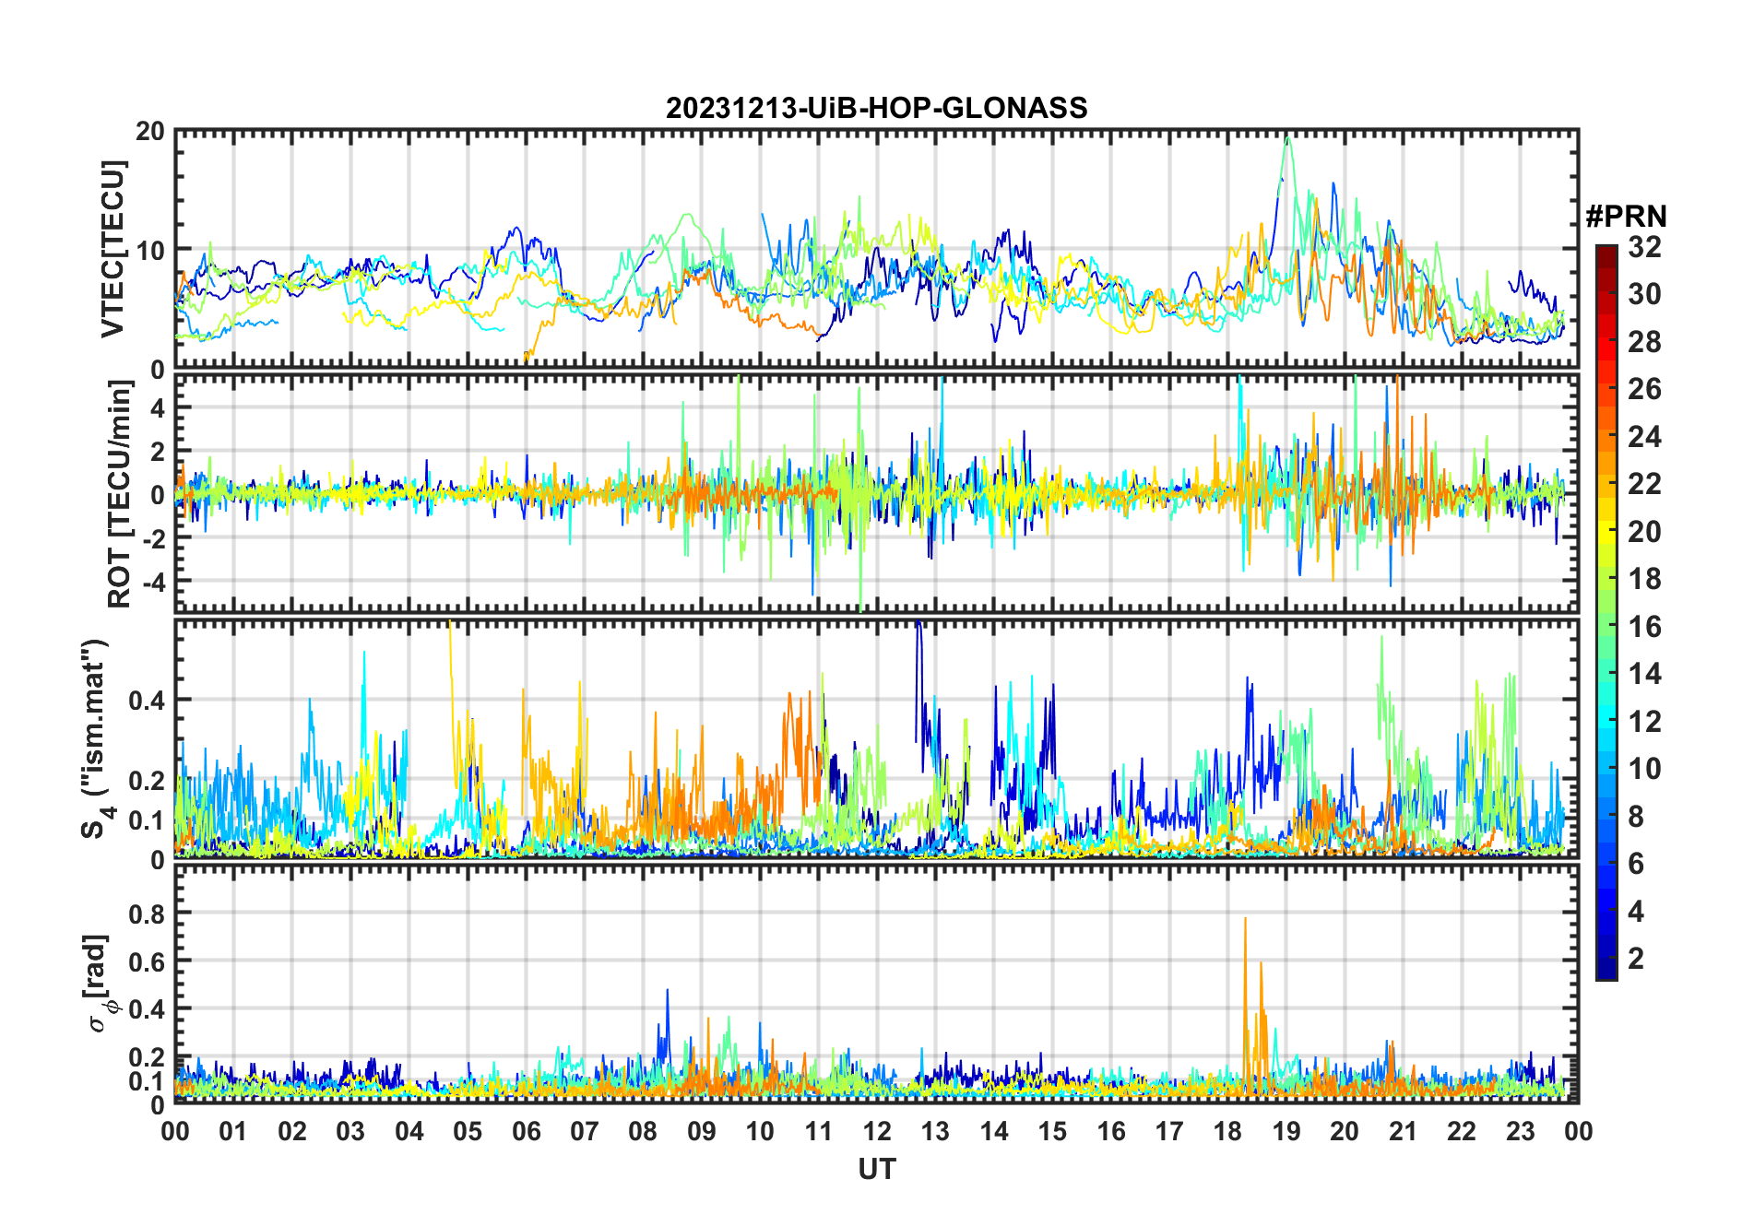This screenshot has height=1226, width=1754.
Task: Click the VTEC[TECU] axis label
Action: (113, 250)
